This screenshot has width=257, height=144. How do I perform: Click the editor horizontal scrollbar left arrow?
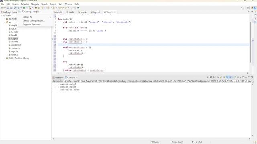coord(59,73)
